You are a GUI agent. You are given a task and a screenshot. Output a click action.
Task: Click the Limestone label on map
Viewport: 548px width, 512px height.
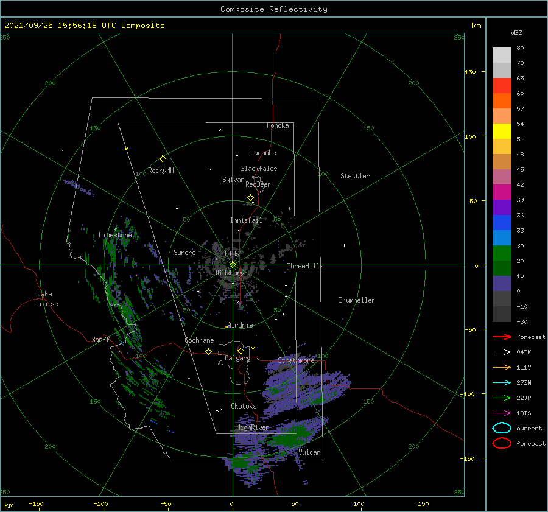click(x=115, y=235)
